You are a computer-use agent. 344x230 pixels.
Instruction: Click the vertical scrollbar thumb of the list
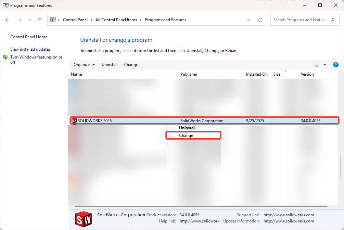pyautogui.click(x=341, y=167)
